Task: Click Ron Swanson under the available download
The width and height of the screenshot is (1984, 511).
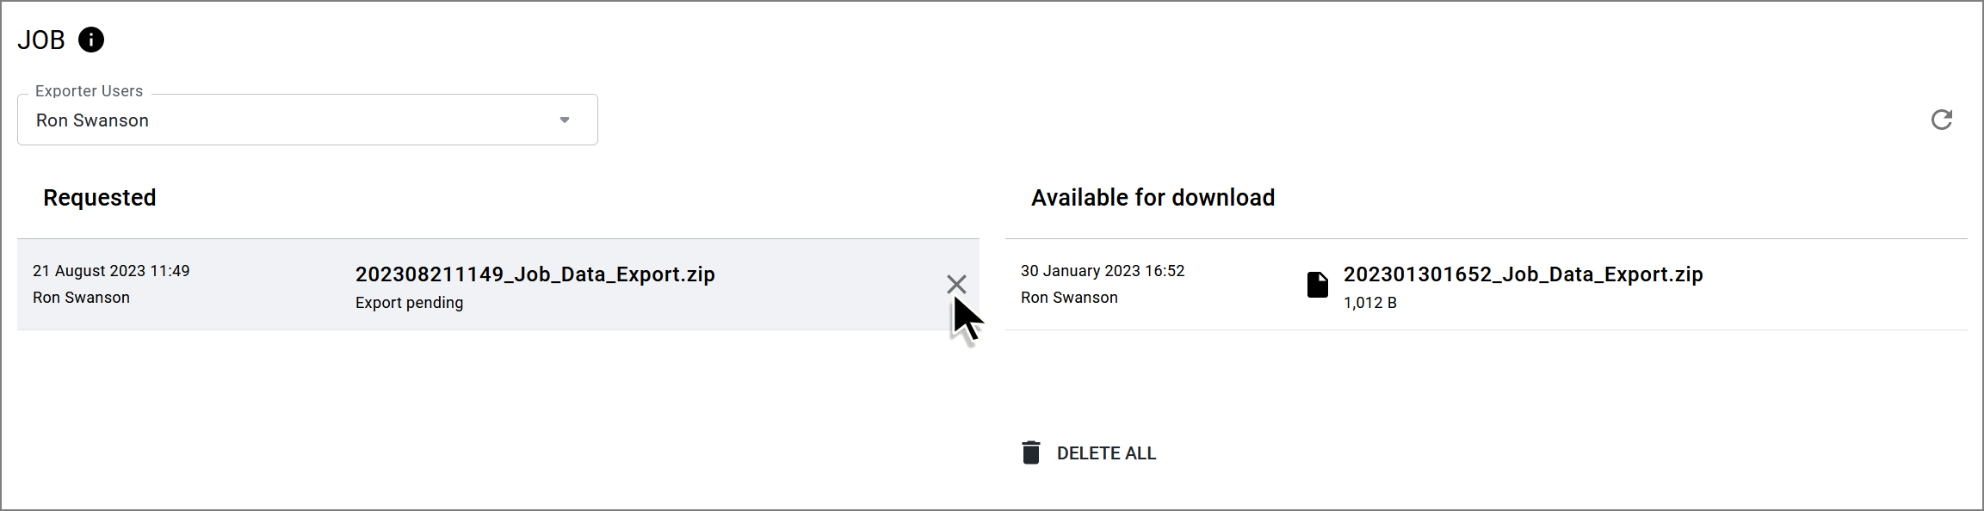Action: click(1069, 298)
